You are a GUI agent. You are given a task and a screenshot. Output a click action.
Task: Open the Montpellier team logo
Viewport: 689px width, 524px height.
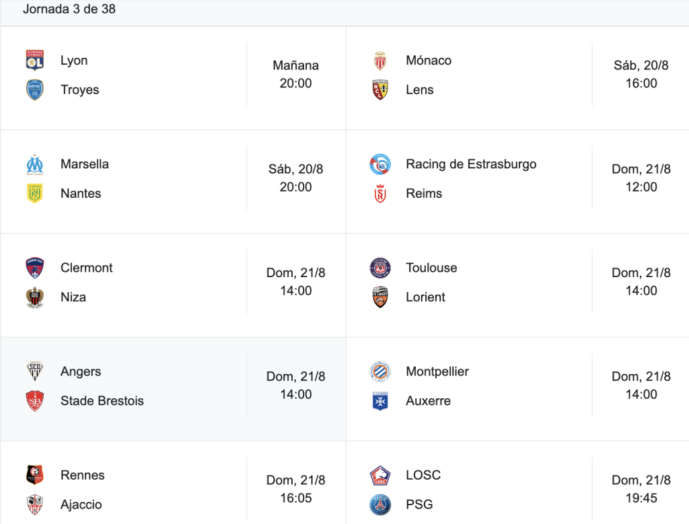[380, 371]
